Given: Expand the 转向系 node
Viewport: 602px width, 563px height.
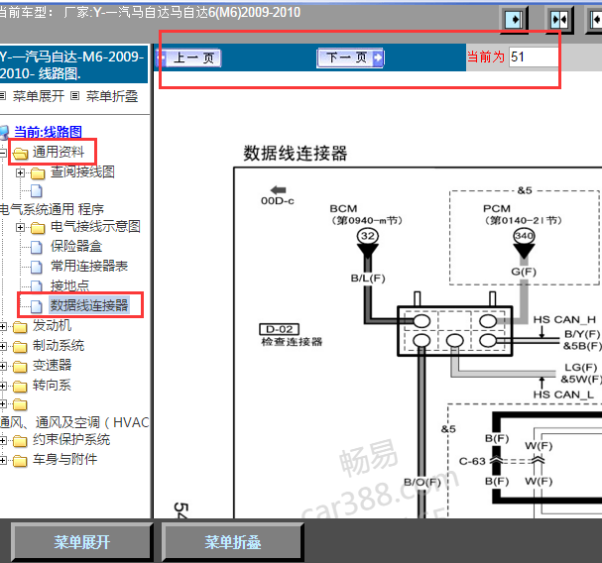Looking at the screenshot, I should pos(3,387).
